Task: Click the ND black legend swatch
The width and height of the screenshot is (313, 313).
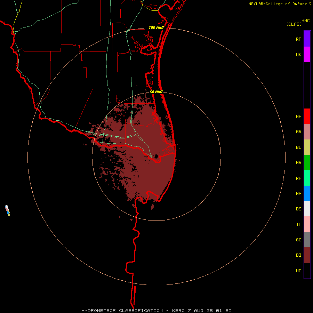Action: click(307, 271)
